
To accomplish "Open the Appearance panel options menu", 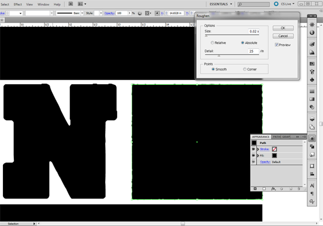I will point(304,137).
